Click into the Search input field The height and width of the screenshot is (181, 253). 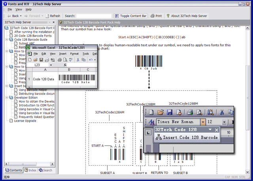click(x=94, y=16)
